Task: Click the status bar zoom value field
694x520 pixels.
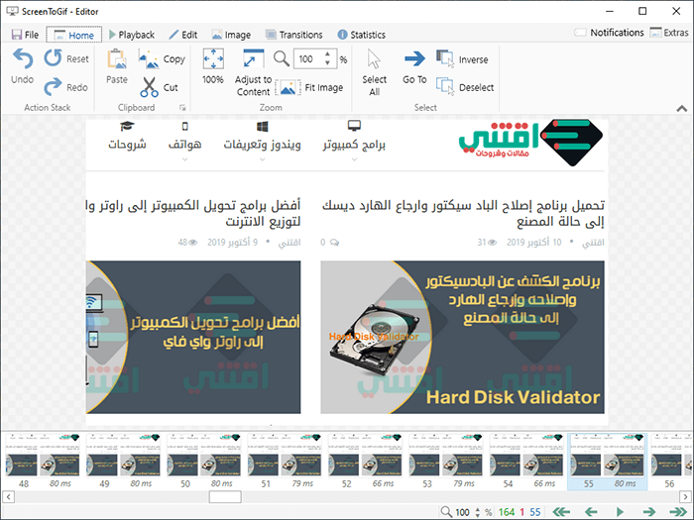Action: (x=463, y=512)
